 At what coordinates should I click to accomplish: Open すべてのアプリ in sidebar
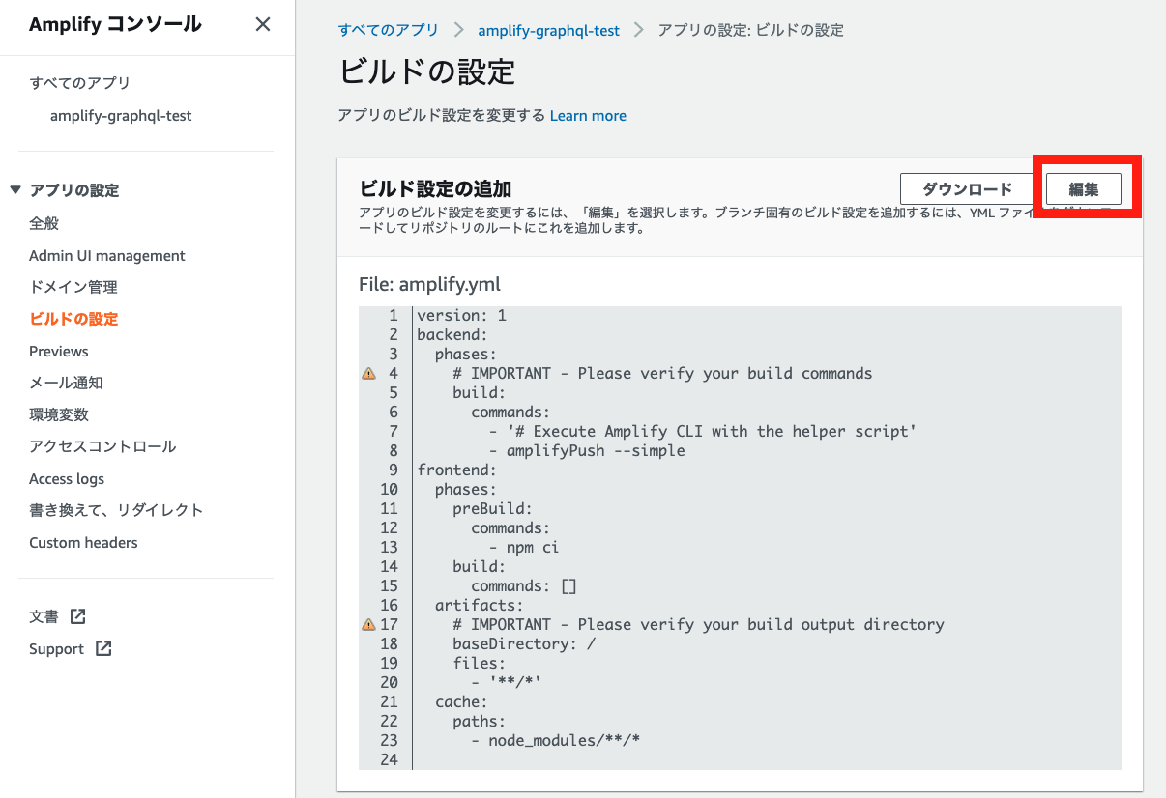79,83
